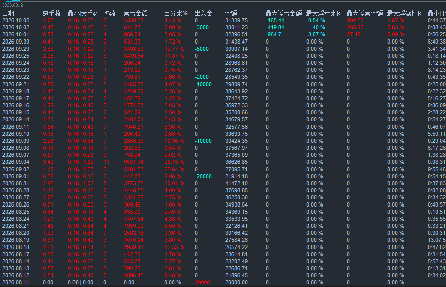Click the withdrawal value -20000
Screen dimensions: 446x287
(x=203, y=176)
